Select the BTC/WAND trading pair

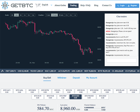coord(89,97)
